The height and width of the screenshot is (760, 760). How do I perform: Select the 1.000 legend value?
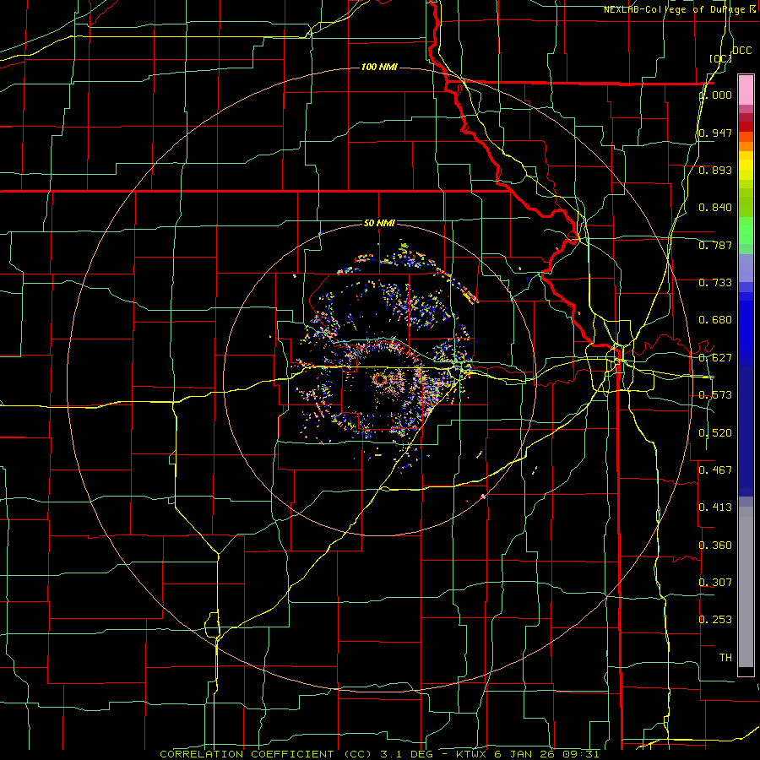716,95
